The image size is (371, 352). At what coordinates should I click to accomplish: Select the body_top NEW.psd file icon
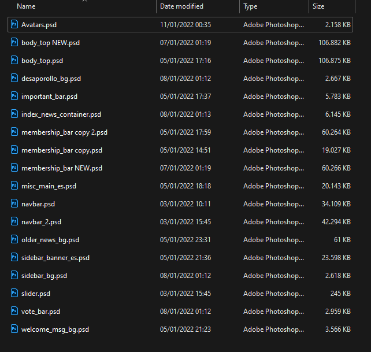(x=14, y=42)
